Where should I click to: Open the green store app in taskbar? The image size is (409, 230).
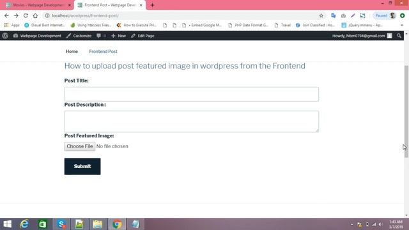[x=43, y=224]
